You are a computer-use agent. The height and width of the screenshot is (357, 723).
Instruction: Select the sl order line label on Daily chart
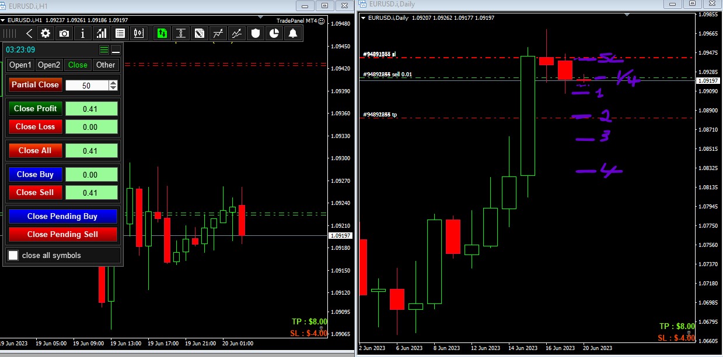coord(379,54)
